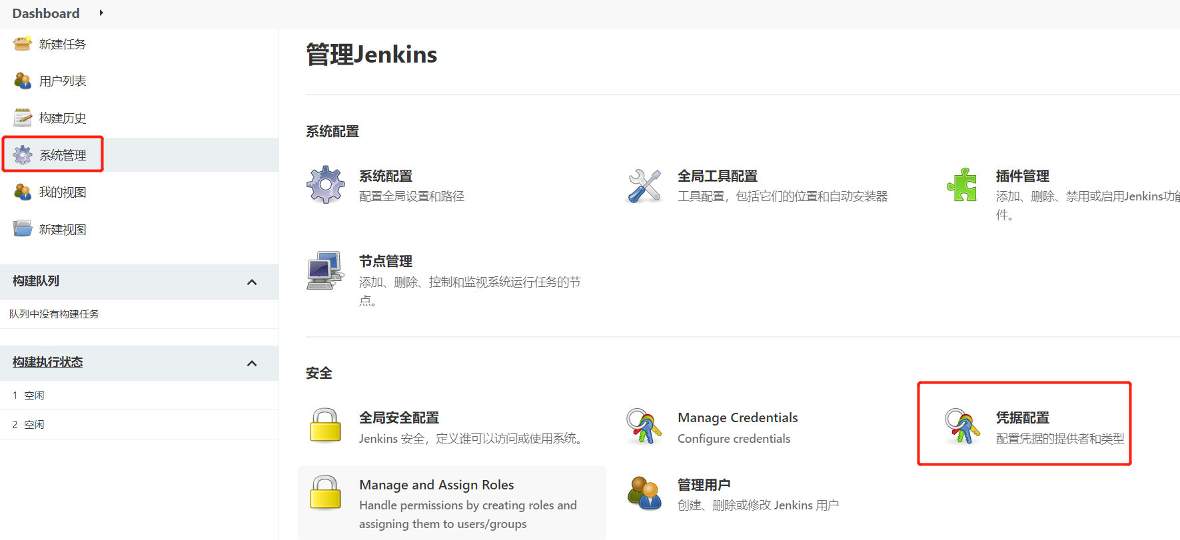The height and width of the screenshot is (540, 1180).
Task: Expand the Dashboard breadcrumb arrow
Action: (101, 13)
